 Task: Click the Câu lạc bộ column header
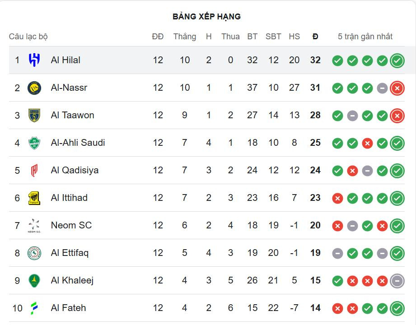click(x=28, y=37)
